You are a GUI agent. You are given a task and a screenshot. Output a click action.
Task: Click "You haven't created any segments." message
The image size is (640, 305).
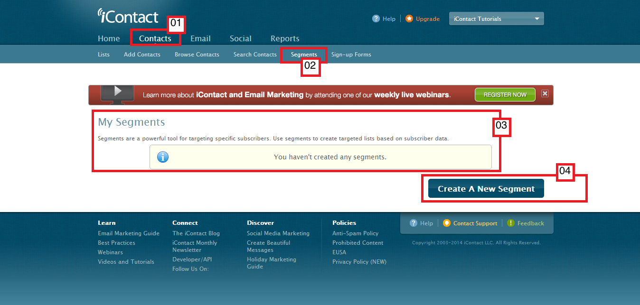click(x=330, y=157)
